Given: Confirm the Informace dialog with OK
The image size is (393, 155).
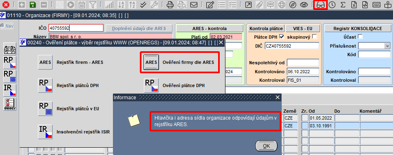Looking at the screenshot, I should 266,146.
